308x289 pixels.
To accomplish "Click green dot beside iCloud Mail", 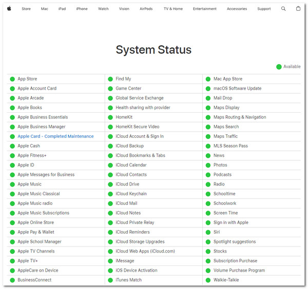I will click(x=110, y=203).
